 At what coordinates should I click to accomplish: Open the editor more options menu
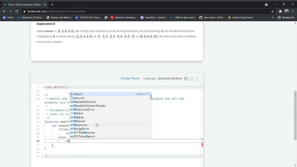tap(197, 79)
